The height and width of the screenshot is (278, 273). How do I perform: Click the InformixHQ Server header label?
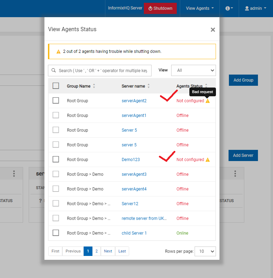[125, 8]
